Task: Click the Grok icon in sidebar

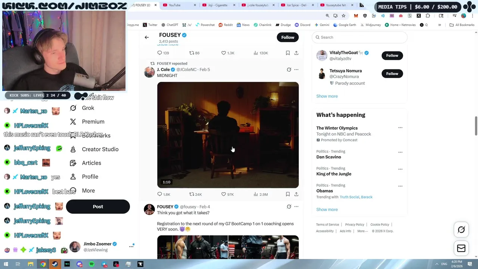Action: (x=73, y=108)
